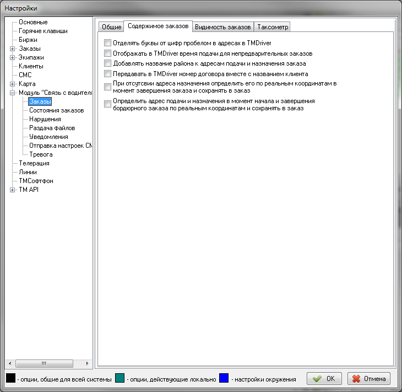Switch to the Общие tab
Viewport: 402px width, 392px height.
pyautogui.click(x=111, y=27)
